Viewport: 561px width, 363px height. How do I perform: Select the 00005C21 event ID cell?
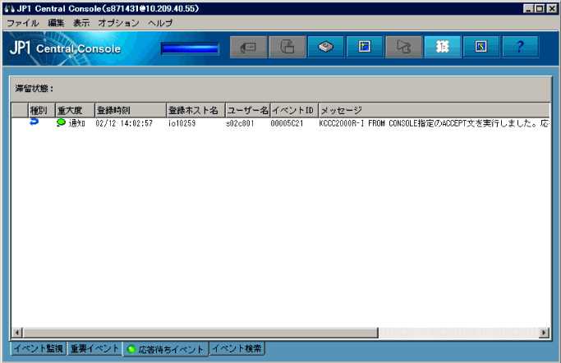tap(287, 123)
